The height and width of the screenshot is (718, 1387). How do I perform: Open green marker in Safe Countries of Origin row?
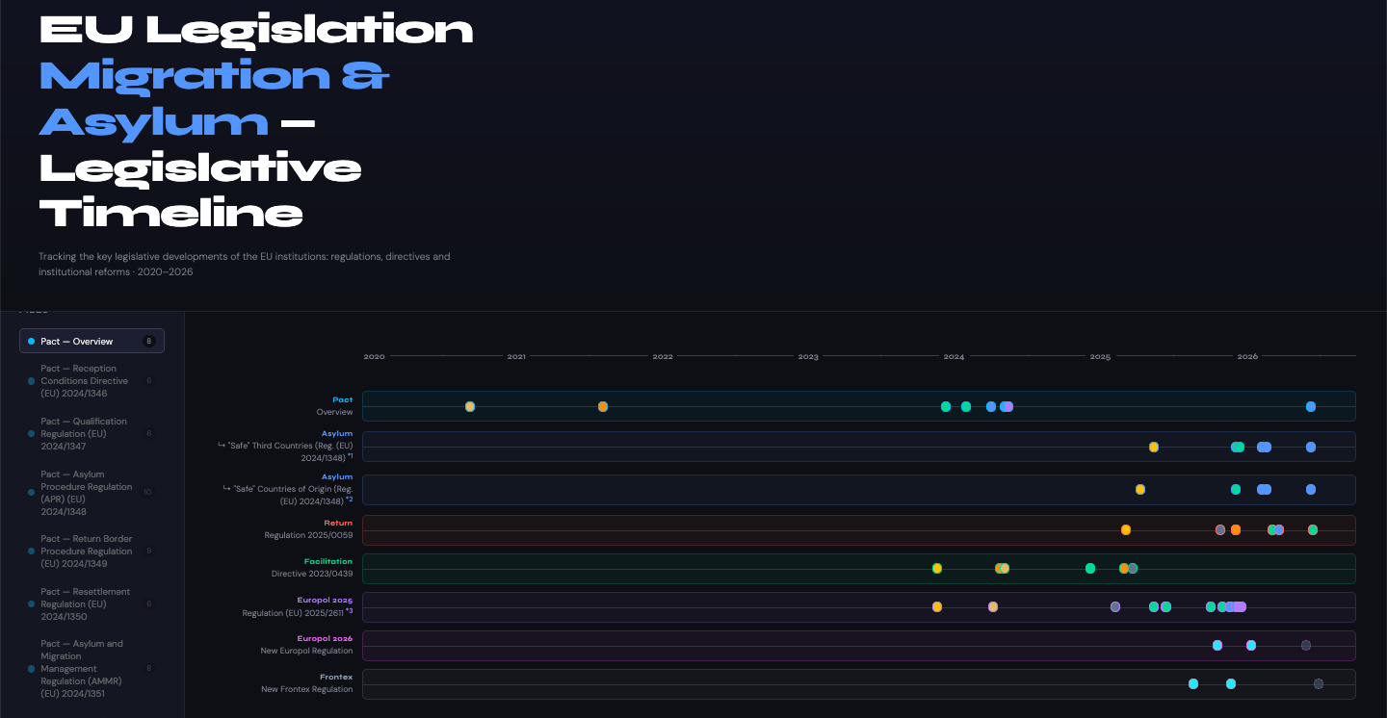point(1236,489)
